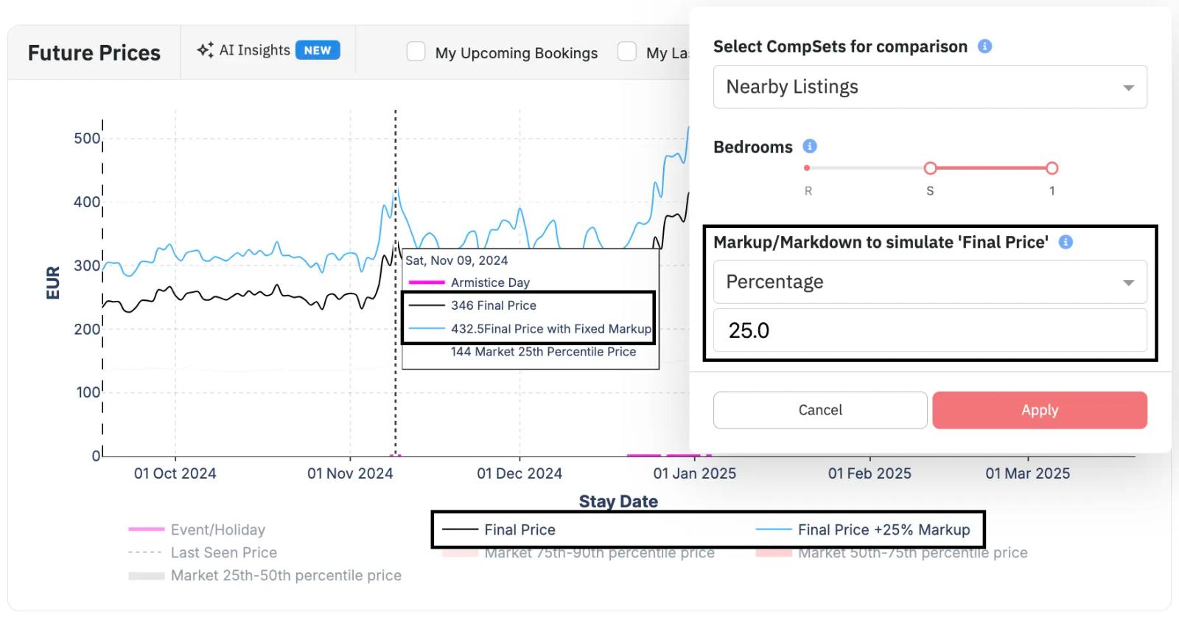Image resolution: width=1179 pixels, height=618 pixels.
Task: Click the R point on Bedrooms slider
Action: tap(808, 168)
